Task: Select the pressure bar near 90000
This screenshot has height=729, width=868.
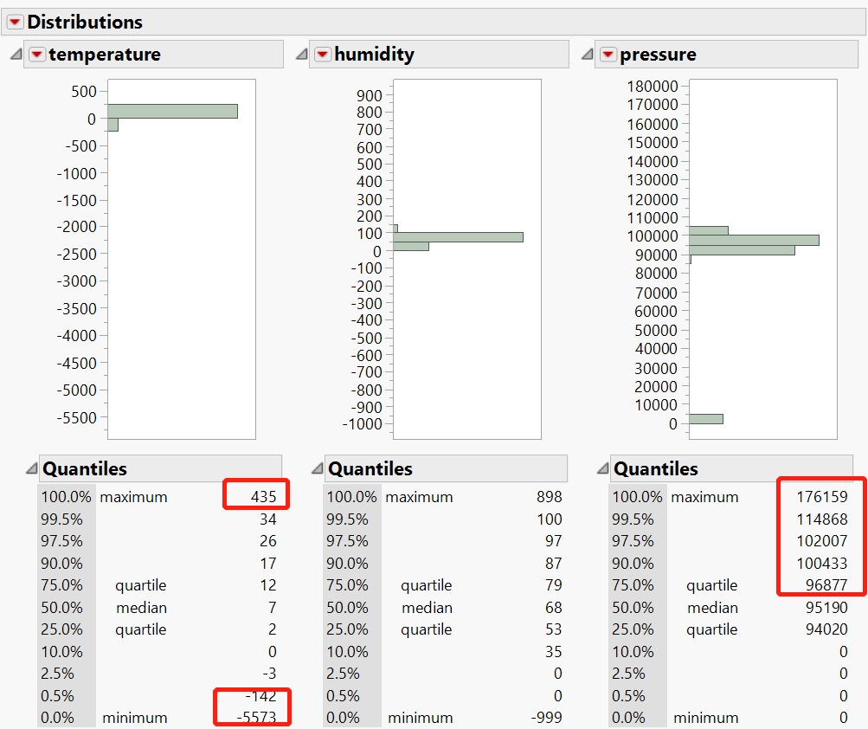Action: click(742, 250)
